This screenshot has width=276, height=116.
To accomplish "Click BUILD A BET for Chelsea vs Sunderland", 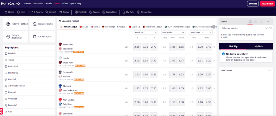I will tap(79, 93).
